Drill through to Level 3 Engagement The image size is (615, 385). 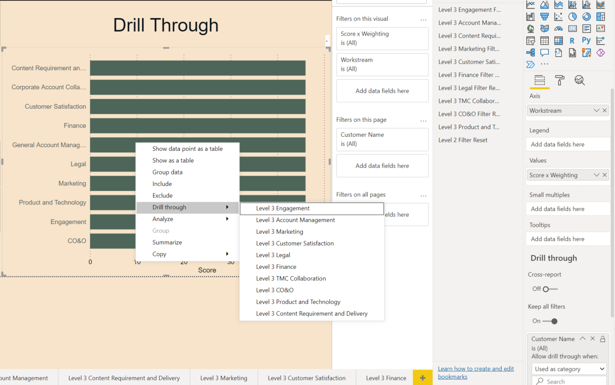click(x=312, y=209)
